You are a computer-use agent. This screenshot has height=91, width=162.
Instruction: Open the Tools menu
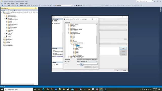point(17,3)
